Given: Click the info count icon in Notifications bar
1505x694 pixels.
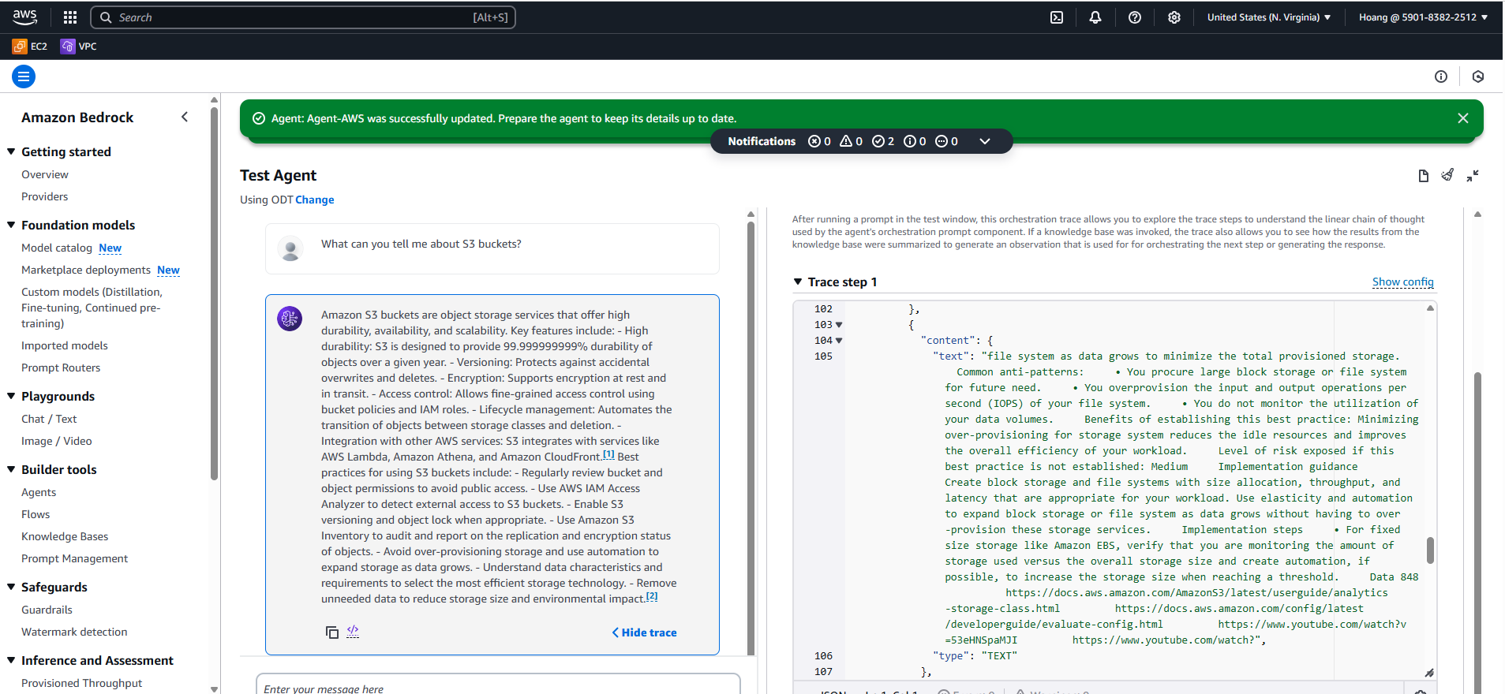Looking at the screenshot, I should 910,141.
